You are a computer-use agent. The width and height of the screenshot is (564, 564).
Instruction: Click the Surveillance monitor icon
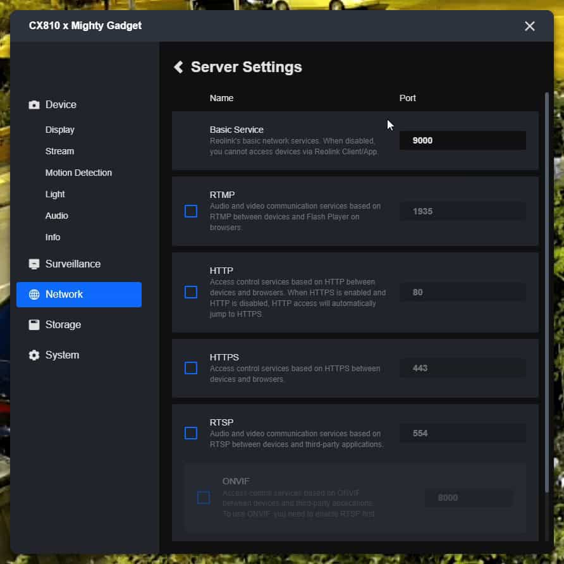pos(34,264)
